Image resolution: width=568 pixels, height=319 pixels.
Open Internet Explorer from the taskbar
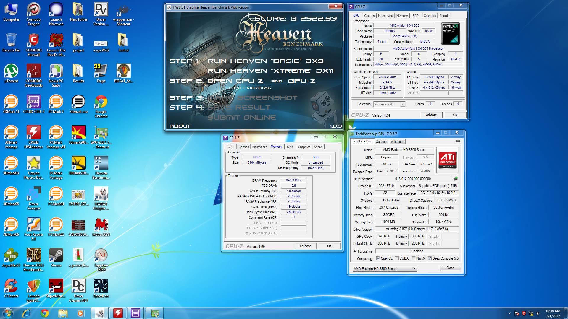point(27,313)
